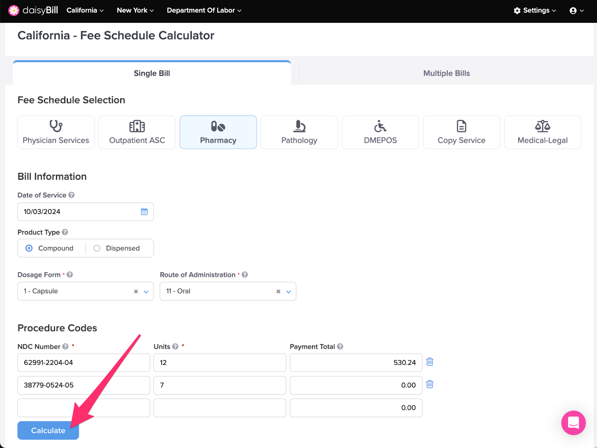The image size is (597, 448).
Task: Click the daisyBill flower logo
Action: tap(14, 10)
